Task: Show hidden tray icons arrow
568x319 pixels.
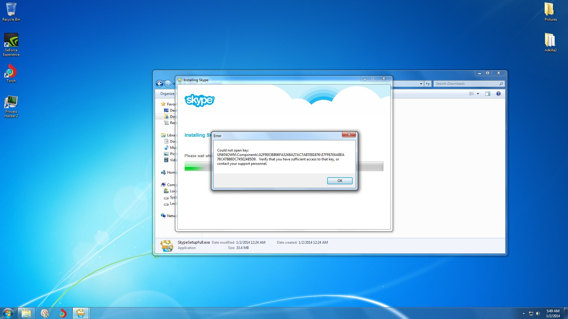Action: tap(524, 313)
